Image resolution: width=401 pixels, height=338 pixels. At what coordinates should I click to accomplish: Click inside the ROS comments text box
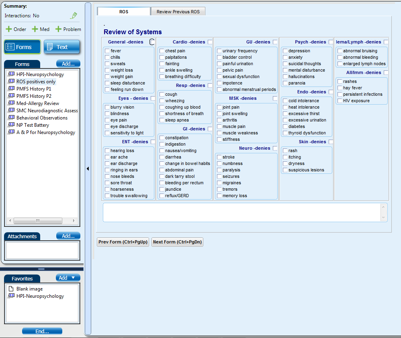[x=241, y=212]
